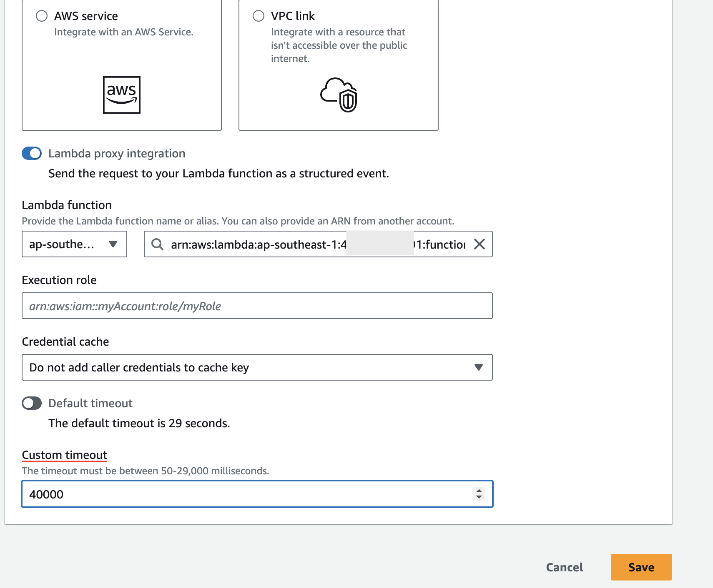Screen dimensions: 713x588
Task: Disable Lambda proxy integration toggle
Action: click(32, 153)
